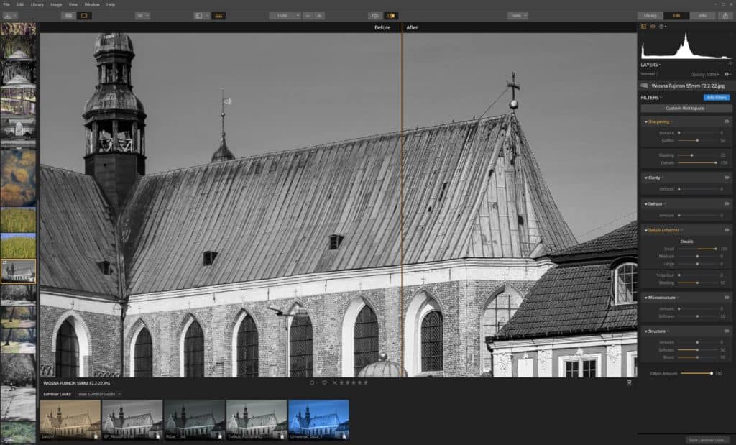Viewport: 736px width, 445px height.
Task: Click the quick preview eye icon
Action: [x=376, y=15]
